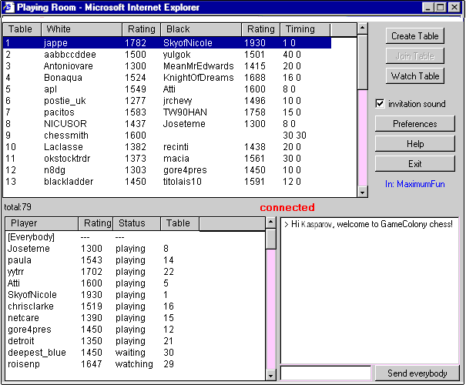Click the Watch Table button
Viewport: 466px width, 385px height.
[415, 75]
